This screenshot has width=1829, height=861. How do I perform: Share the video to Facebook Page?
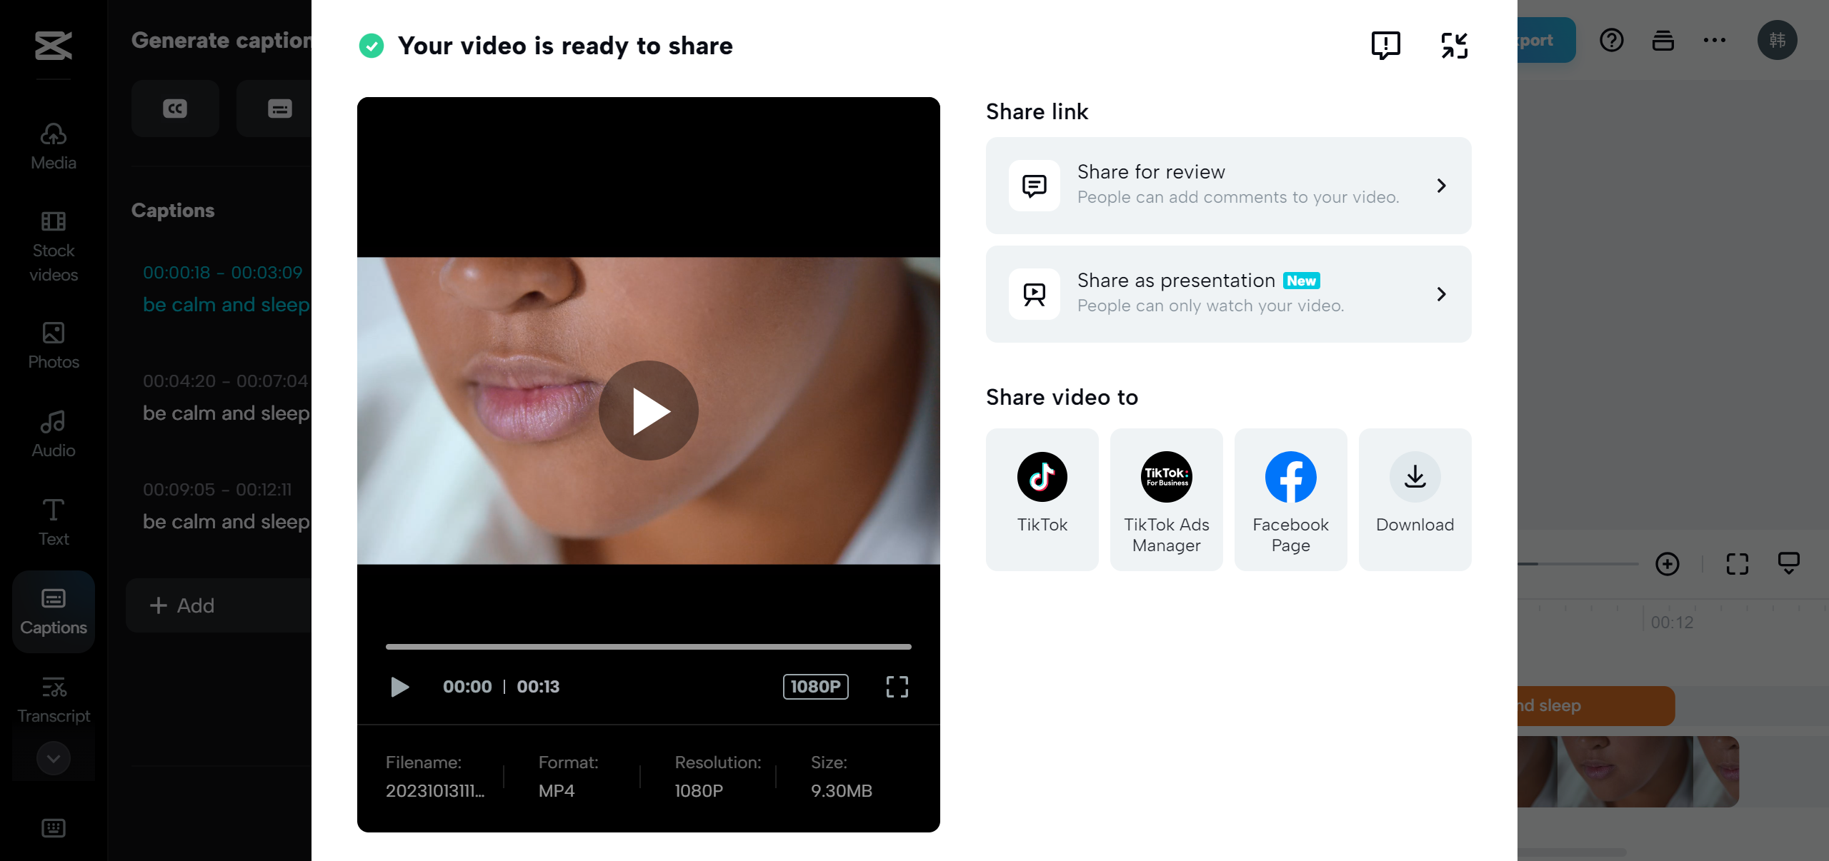(x=1290, y=498)
